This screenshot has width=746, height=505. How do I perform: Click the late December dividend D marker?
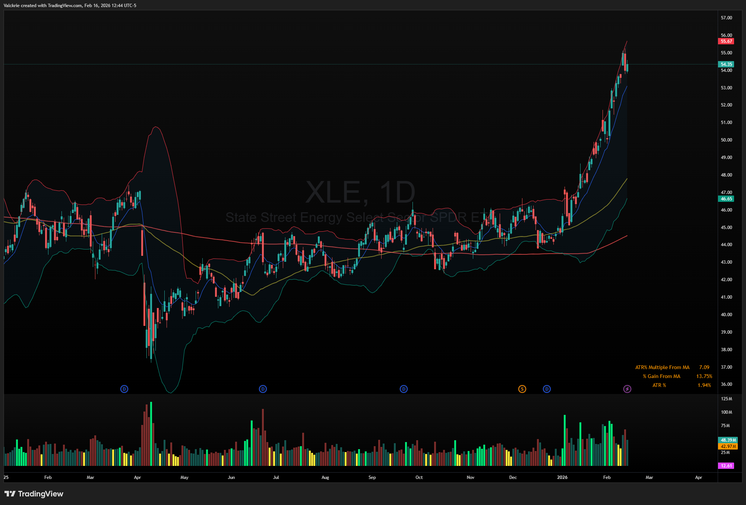coord(547,389)
